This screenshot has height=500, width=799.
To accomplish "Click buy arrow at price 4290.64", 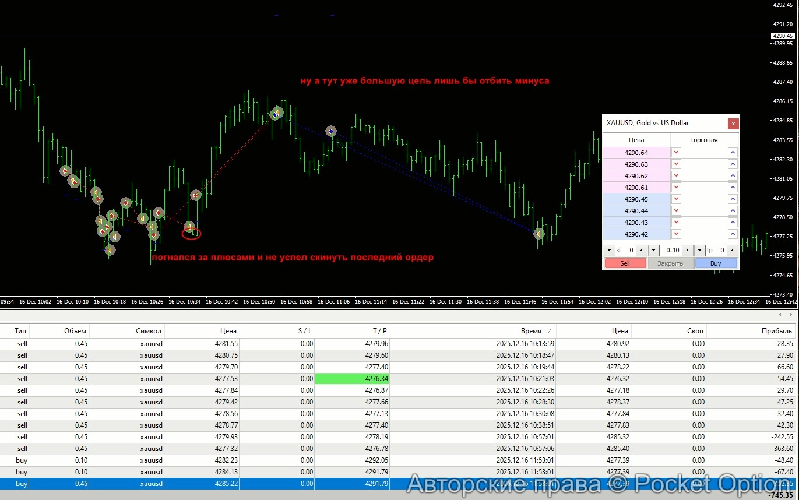I will [733, 153].
